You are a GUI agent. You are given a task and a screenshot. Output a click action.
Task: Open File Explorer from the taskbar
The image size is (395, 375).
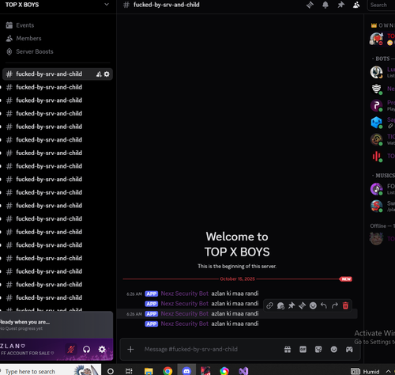[x=149, y=371]
